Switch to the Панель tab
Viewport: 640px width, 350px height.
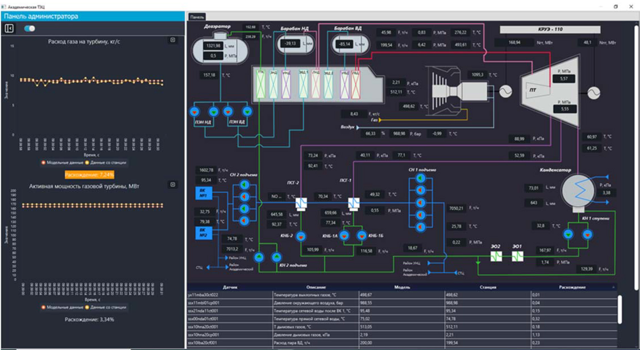tap(197, 17)
